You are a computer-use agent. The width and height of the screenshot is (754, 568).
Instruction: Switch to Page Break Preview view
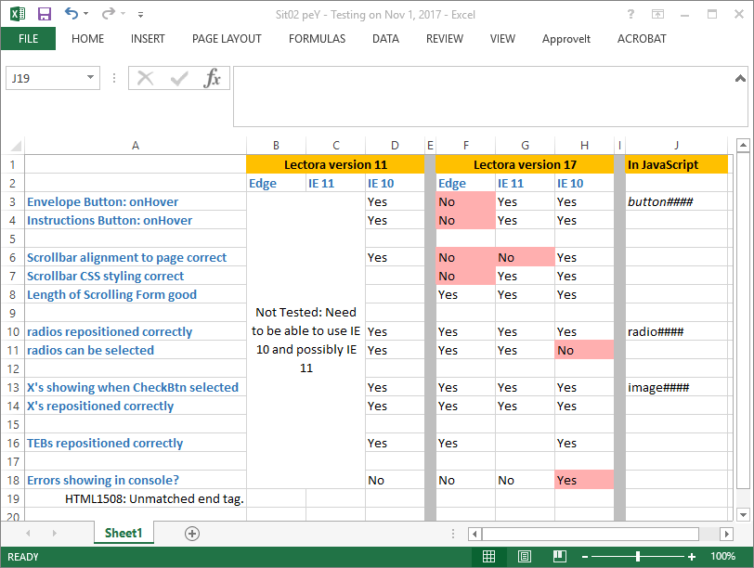click(x=559, y=557)
